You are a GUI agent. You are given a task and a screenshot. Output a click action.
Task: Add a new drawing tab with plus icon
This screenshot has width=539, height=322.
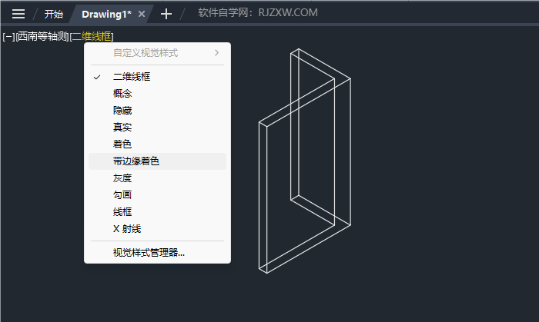pos(166,14)
